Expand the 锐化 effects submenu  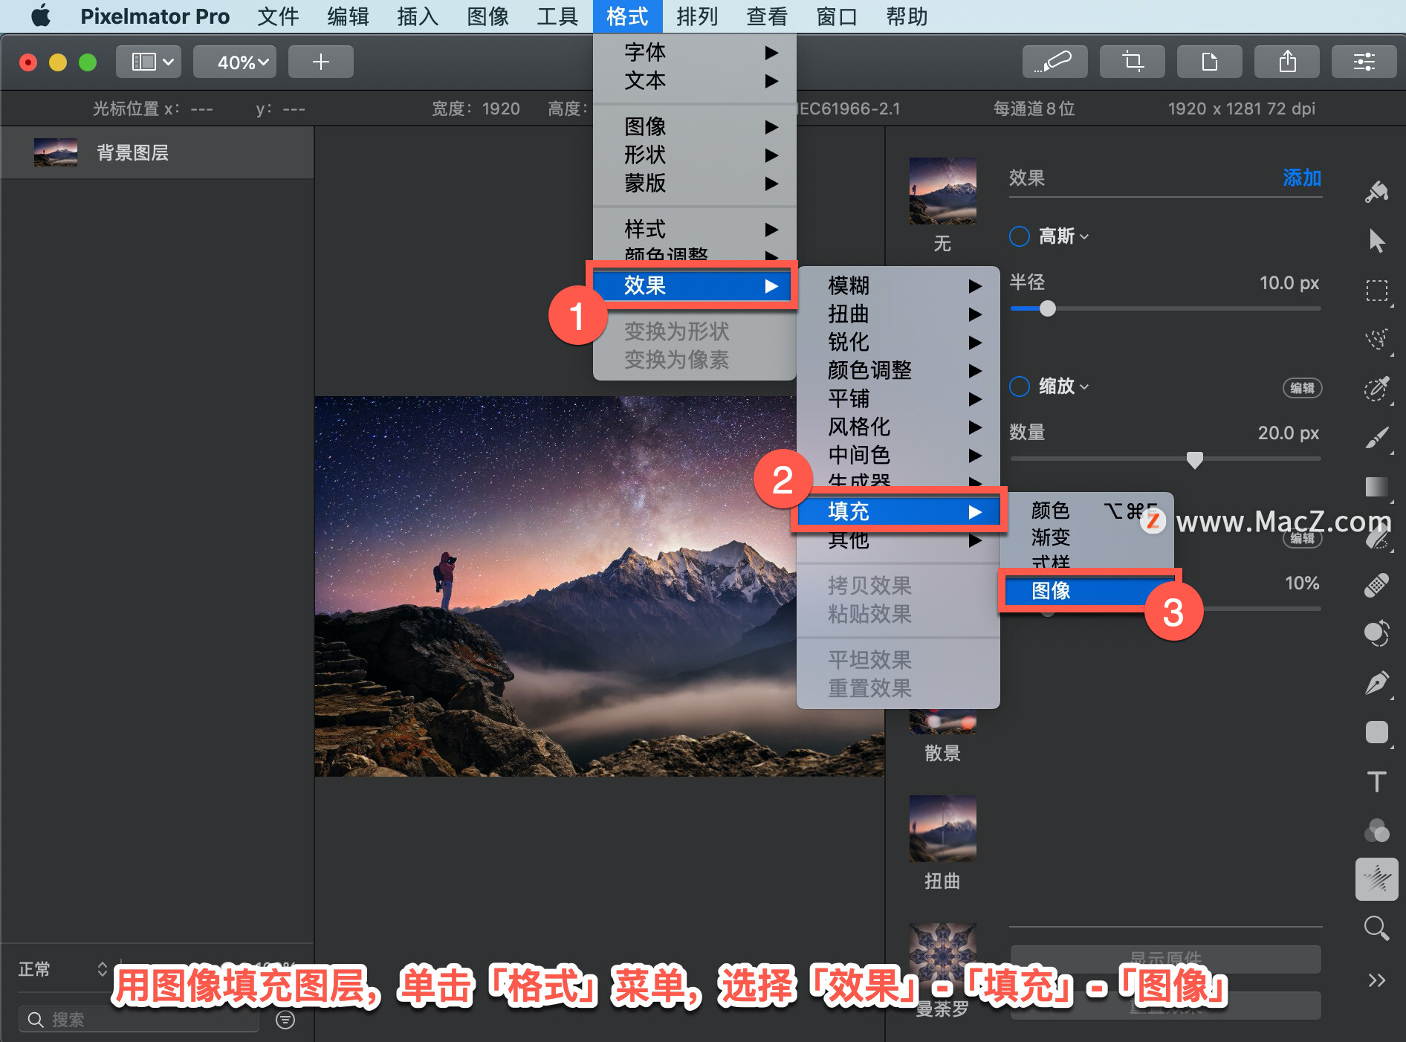[x=898, y=342]
